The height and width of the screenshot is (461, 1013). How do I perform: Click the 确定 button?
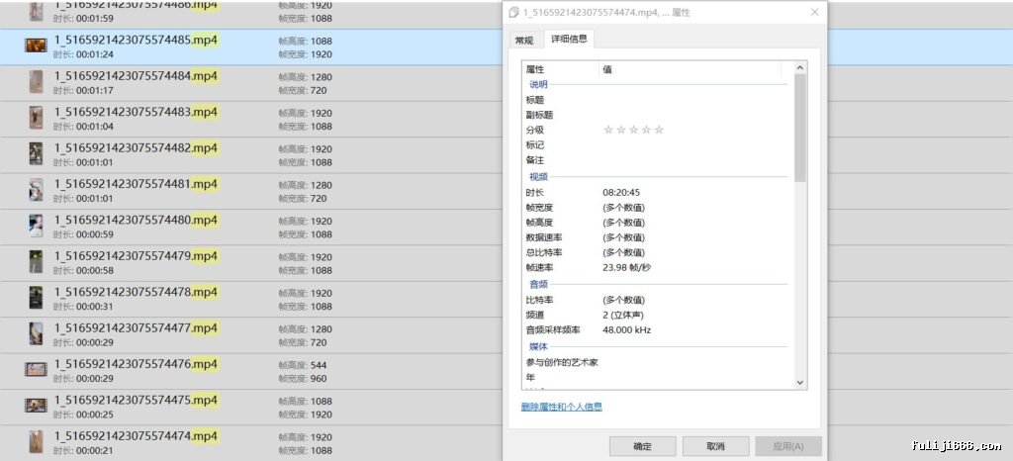click(x=642, y=446)
